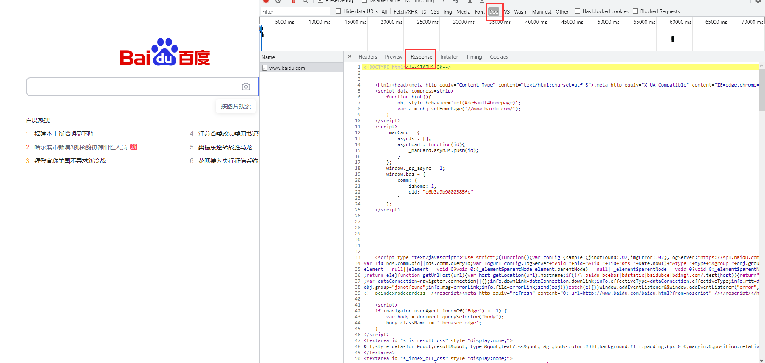This screenshot has width=765, height=363.
Task: Open hot search 福建本土新增明显下降
Action: click(x=64, y=134)
